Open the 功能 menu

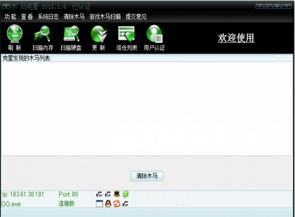[10, 17]
